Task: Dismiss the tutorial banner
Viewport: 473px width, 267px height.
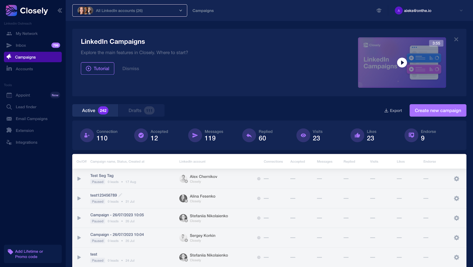Action: point(131,68)
